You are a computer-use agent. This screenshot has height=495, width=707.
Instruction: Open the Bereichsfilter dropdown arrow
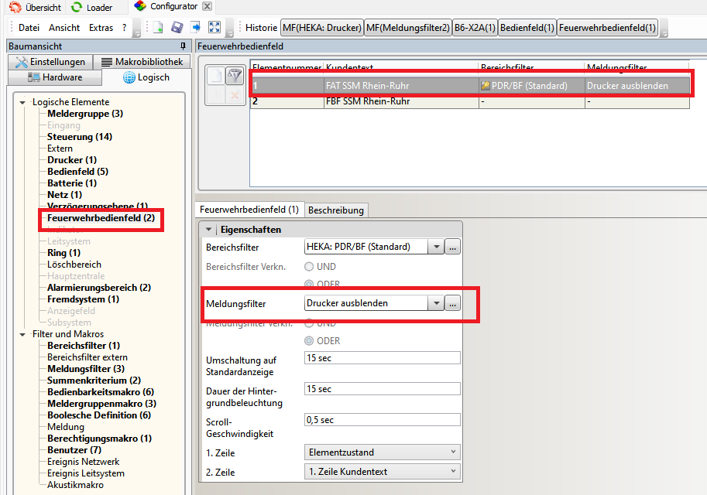pyautogui.click(x=436, y=247)
